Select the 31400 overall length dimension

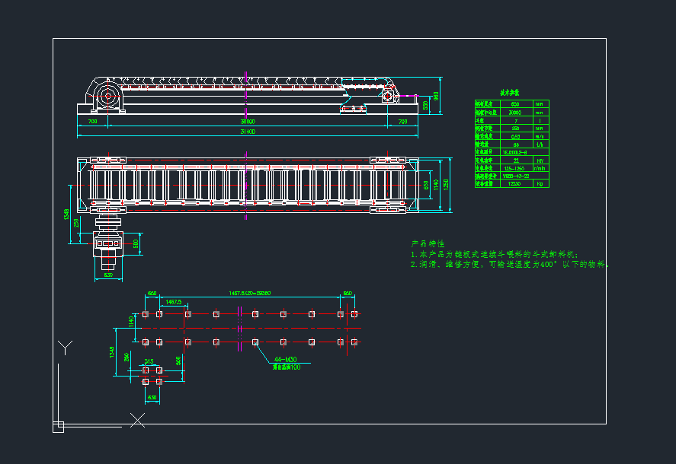(x=248, y=132)
